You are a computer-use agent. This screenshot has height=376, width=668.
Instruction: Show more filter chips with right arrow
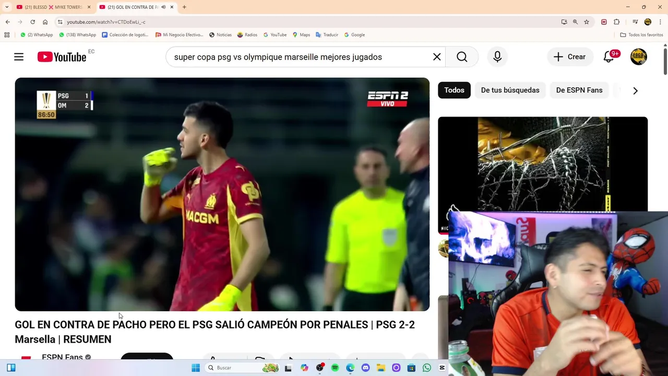coord(635,91)
